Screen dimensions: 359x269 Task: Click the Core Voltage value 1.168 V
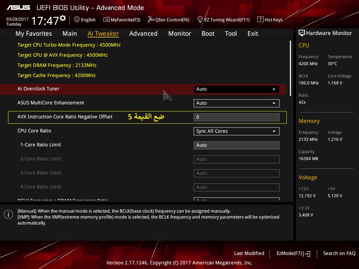tap(335, 83)
